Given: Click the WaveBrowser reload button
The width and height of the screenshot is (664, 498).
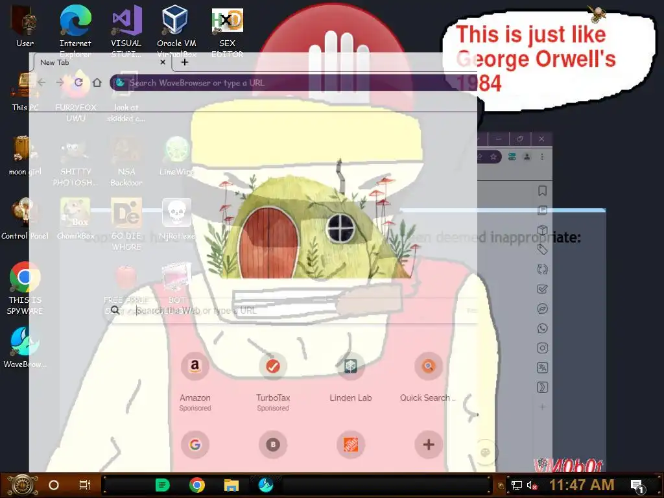Looking at the screenshot, I should click(x=78, y=82).
